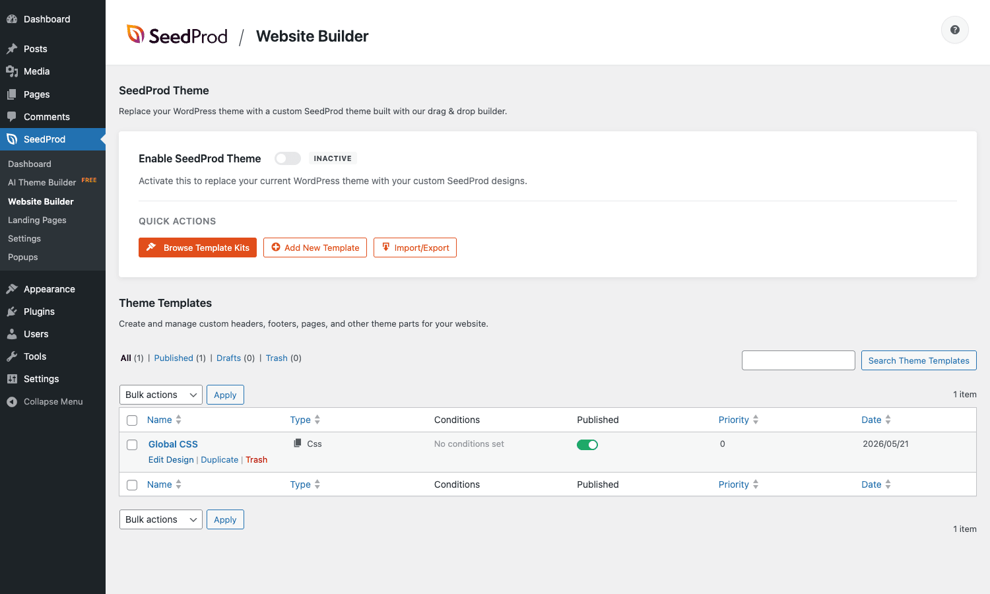Open SeedProd Dashboard submenu item

point(30,164)
